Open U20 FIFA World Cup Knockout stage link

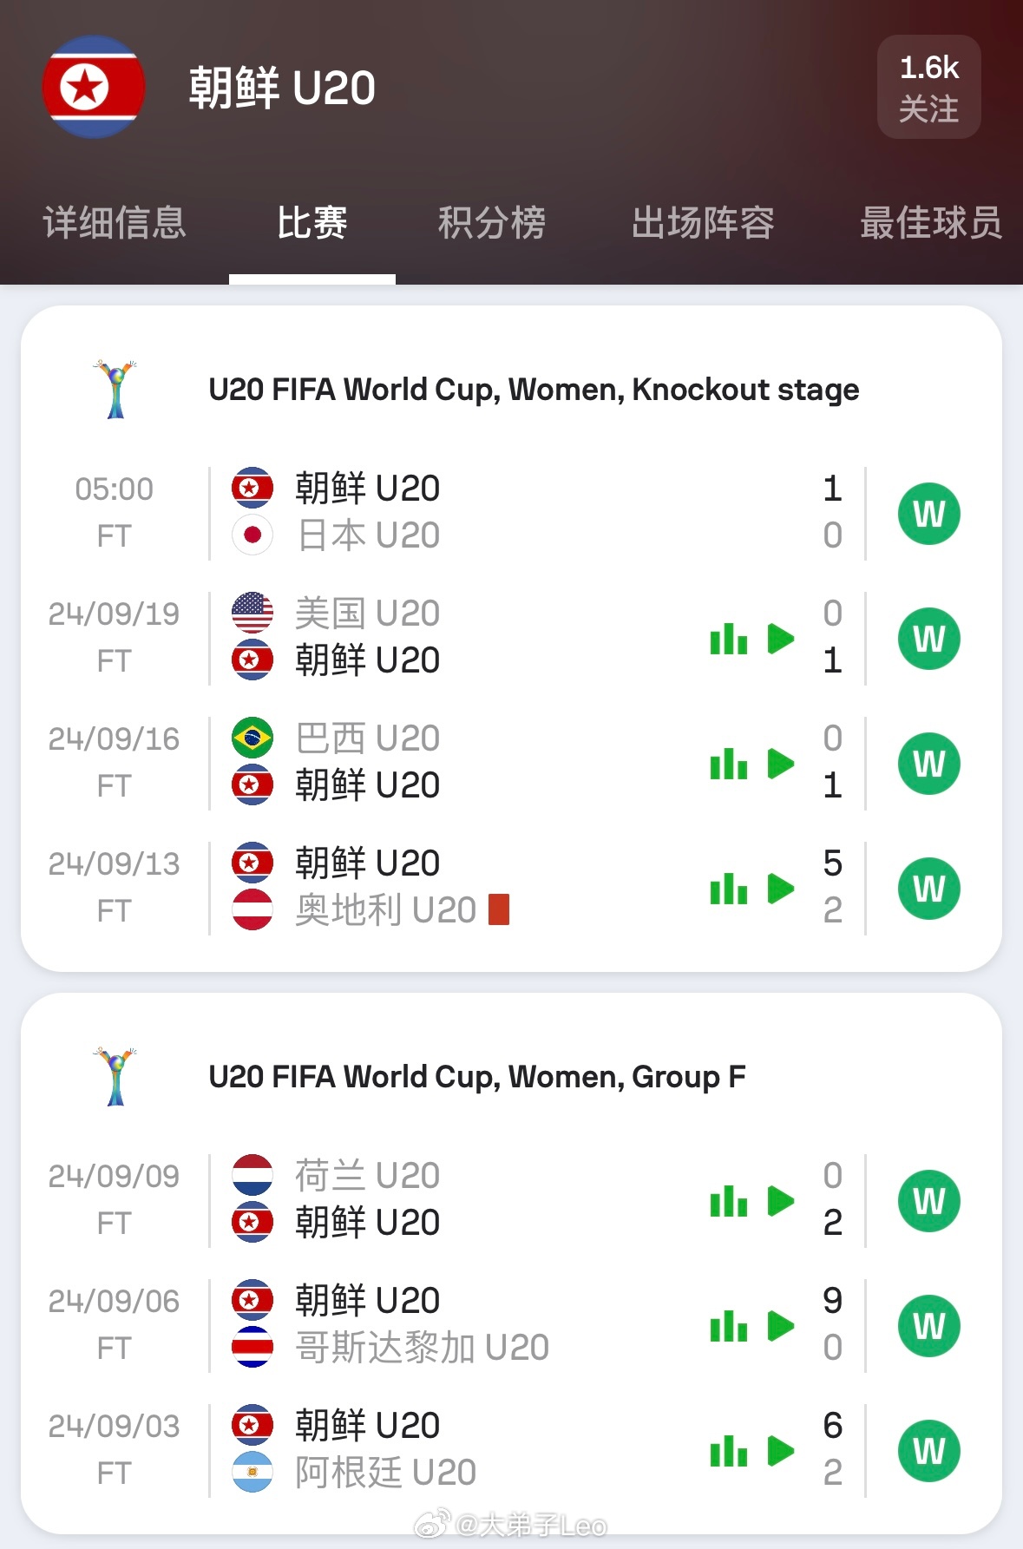[x=534, y=390]
